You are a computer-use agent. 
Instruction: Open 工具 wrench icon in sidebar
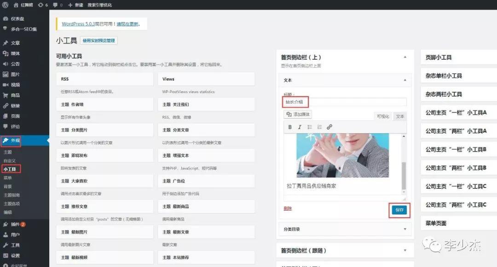tap(6, 245)
